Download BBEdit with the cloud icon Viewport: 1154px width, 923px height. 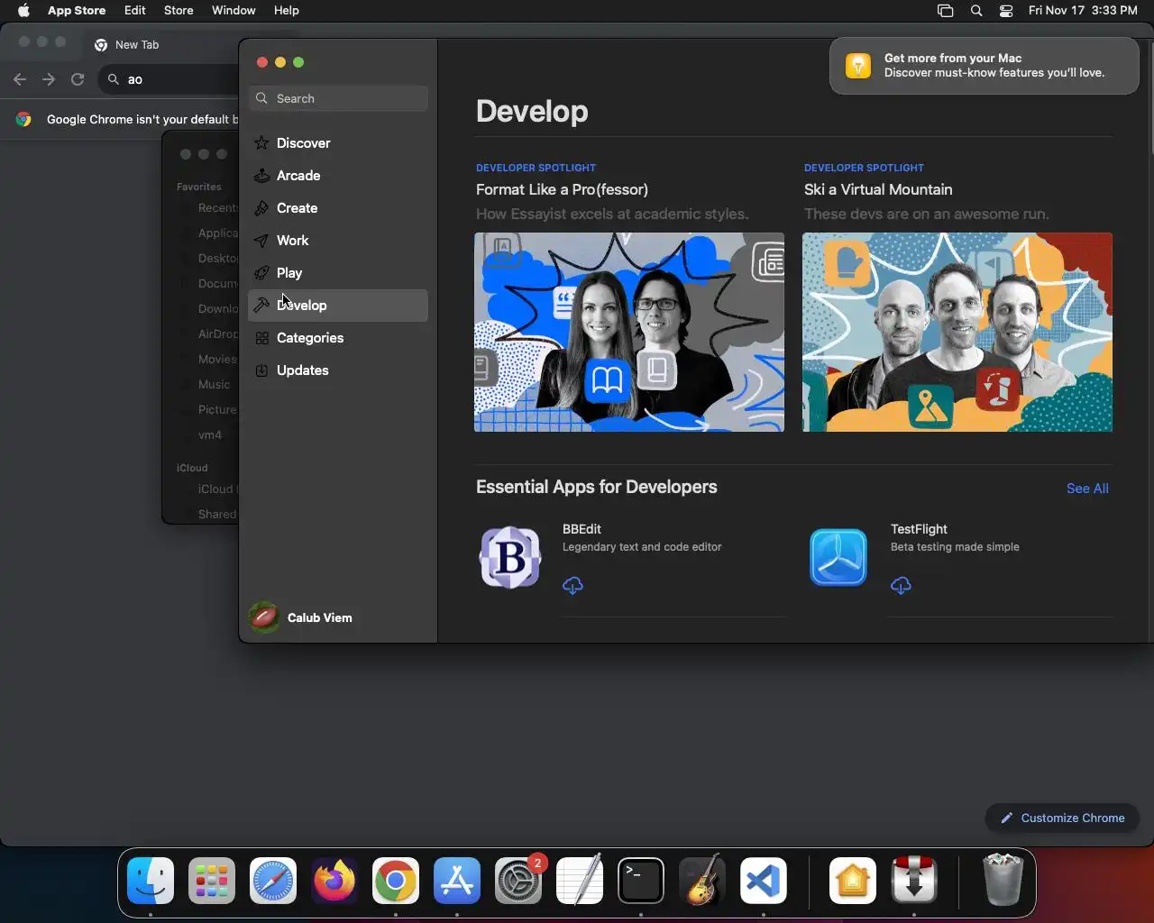coord(572,586)
